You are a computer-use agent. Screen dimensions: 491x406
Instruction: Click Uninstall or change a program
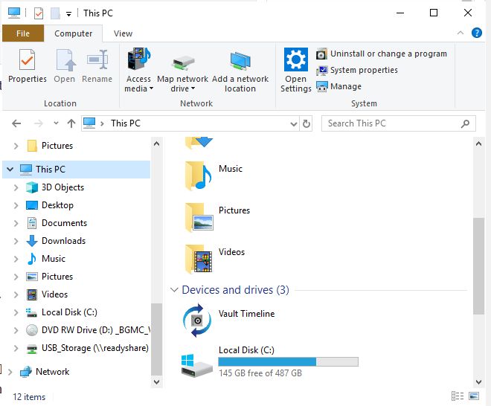(x=382, y=54)
